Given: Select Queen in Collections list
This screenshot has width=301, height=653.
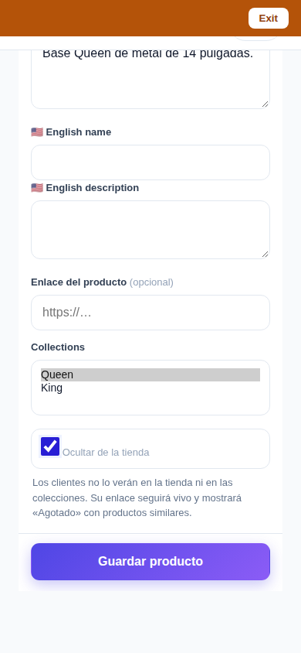Looking at the screenshot, I should click(x=150, y=374).
